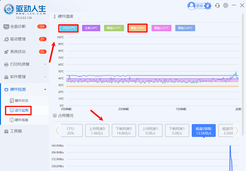Toggle the 硬盘0:35℃ temperature series
Image resolution: width=246 pixels, height=171 pixels.
coord(114,28)
